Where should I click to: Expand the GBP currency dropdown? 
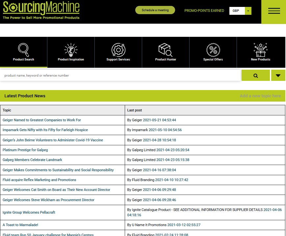248,11
